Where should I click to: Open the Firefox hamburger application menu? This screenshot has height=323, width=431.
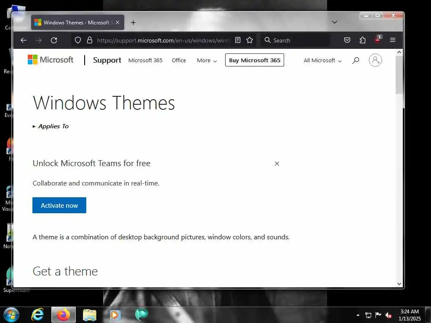(393, 40)
